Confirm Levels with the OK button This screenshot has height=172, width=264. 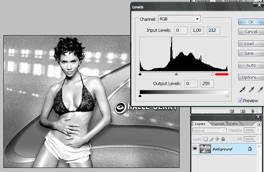click(251, 22)
